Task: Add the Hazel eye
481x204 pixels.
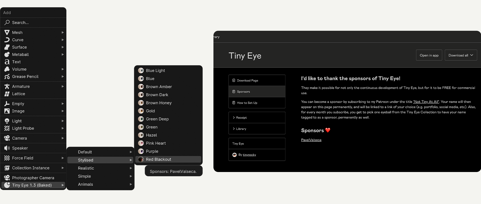Action: [x=168, y=135]
